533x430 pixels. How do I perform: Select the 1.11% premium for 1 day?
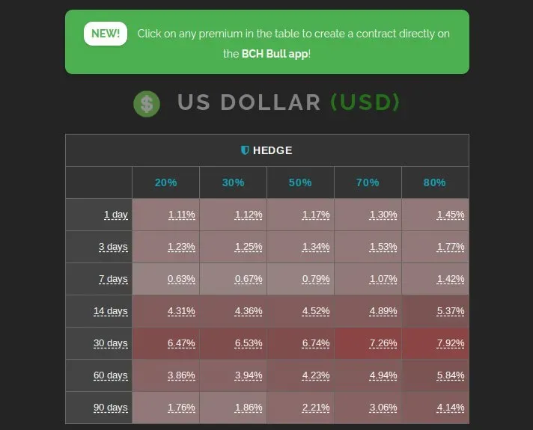click(x=181, y=215)
